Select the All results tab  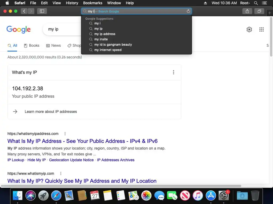(x=12, y=46)
